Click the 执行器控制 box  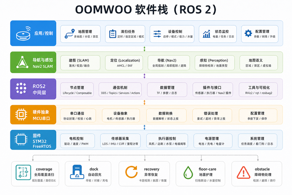click(167, 141)
